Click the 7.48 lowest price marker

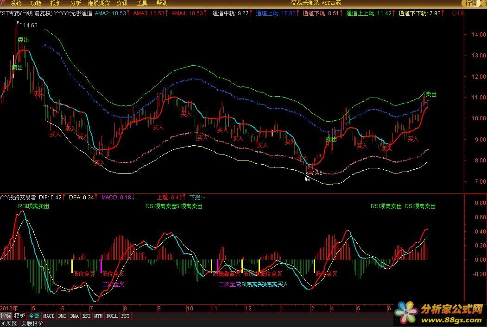tap(316, 173)
